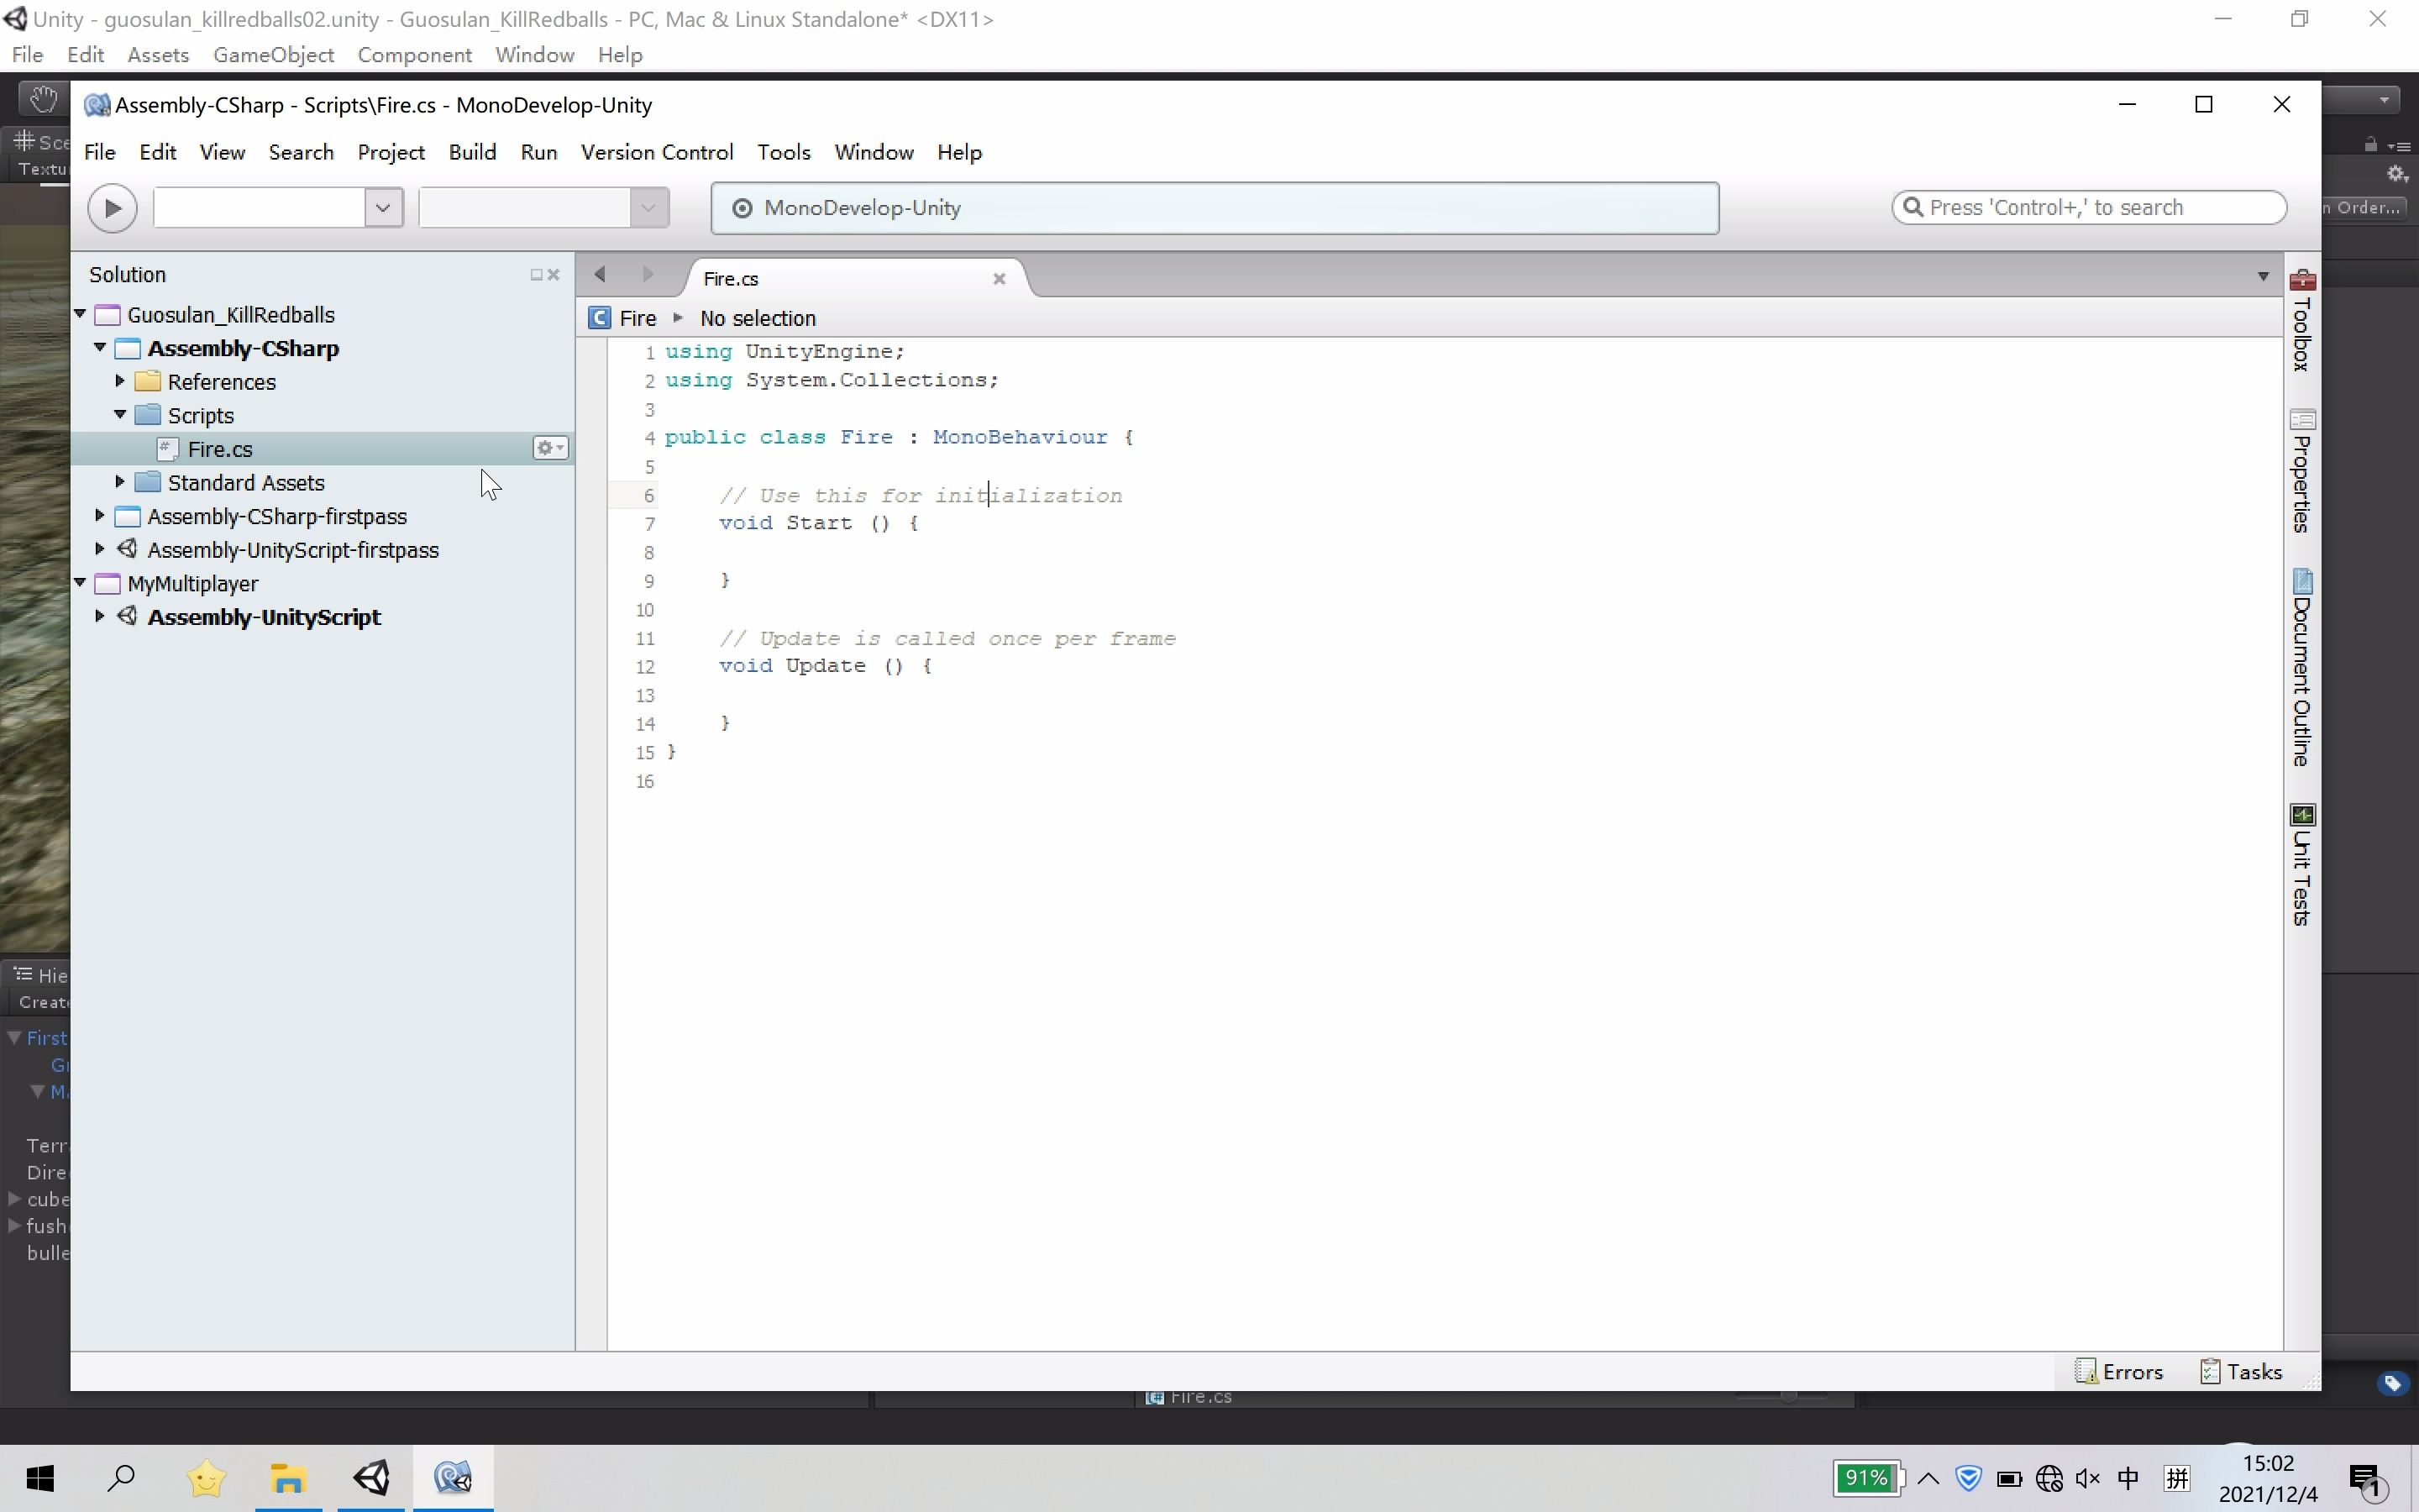This screenshot has width=2419, height=1512.
Task: Expand the References folder
Action: pyautogui.click(x=120, y=381)
